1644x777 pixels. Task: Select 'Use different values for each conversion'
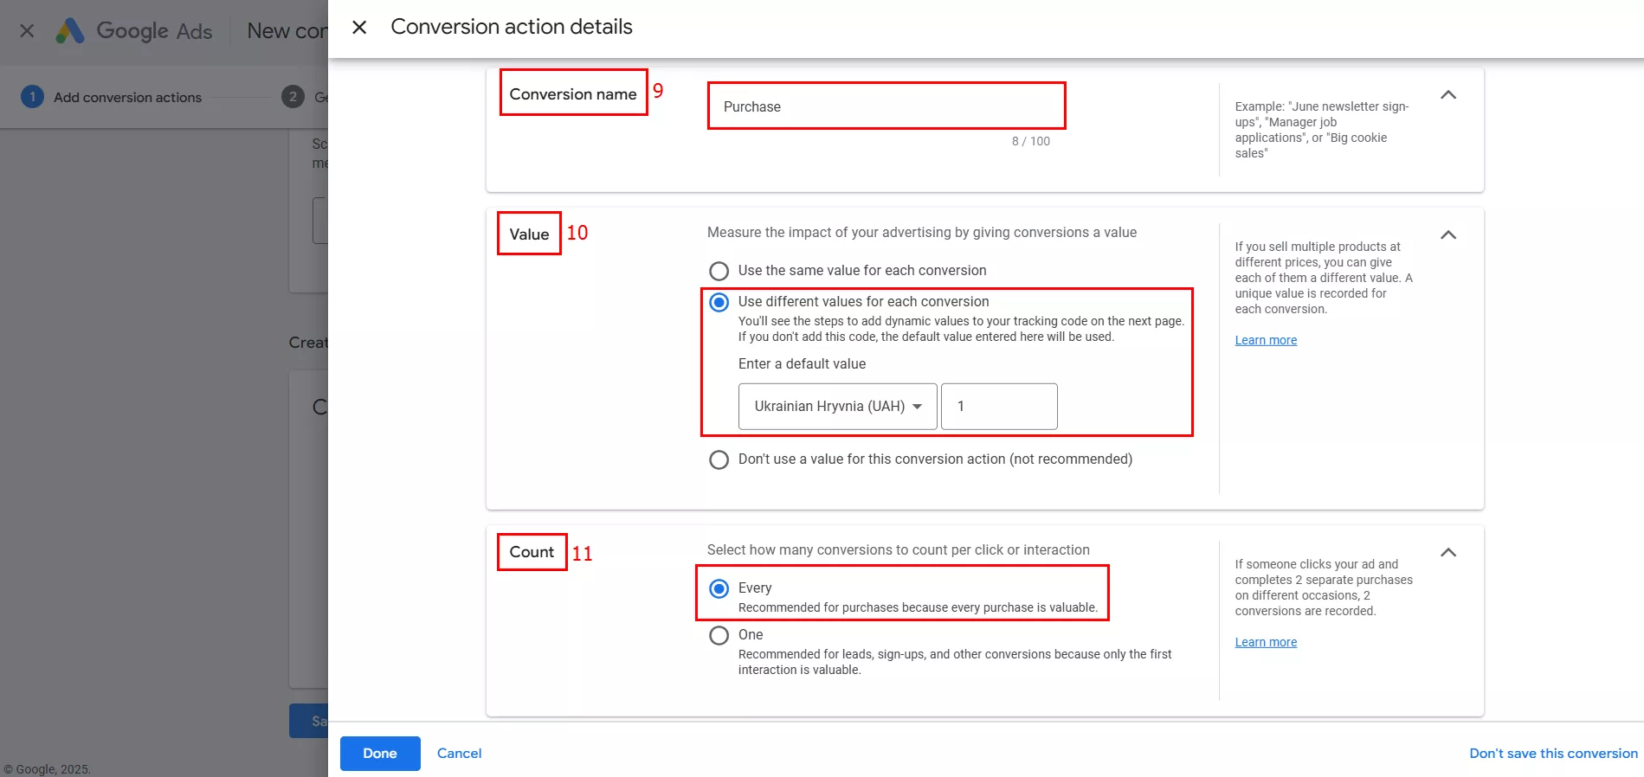pos(719,303)
